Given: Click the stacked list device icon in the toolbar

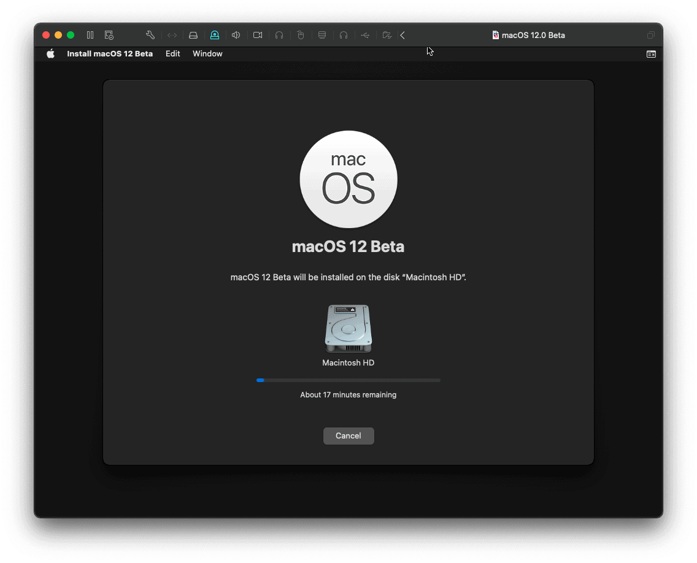Looking at the screenshot, I should tap(322, 35).
